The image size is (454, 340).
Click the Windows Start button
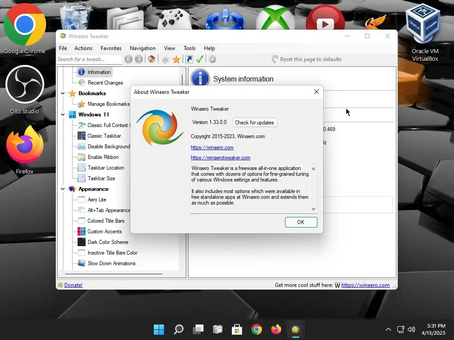[x=159, y=329]
